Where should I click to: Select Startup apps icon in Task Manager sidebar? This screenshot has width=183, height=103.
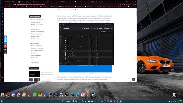(x=61, y=36)
